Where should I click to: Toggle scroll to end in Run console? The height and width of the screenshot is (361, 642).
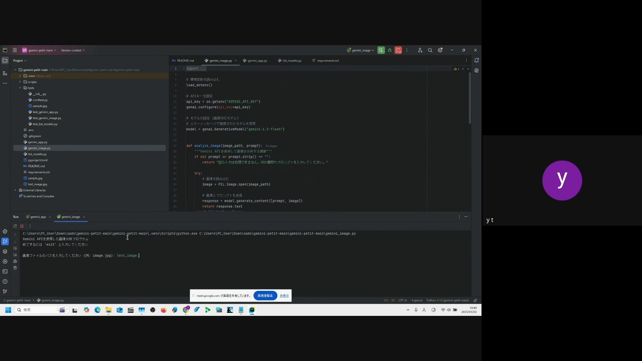[x=15, y=255]
